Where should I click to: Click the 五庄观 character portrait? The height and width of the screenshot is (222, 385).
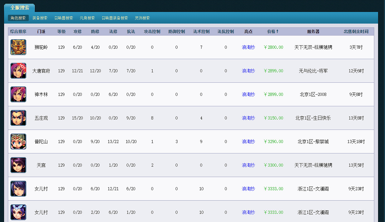tap(18, 118)
